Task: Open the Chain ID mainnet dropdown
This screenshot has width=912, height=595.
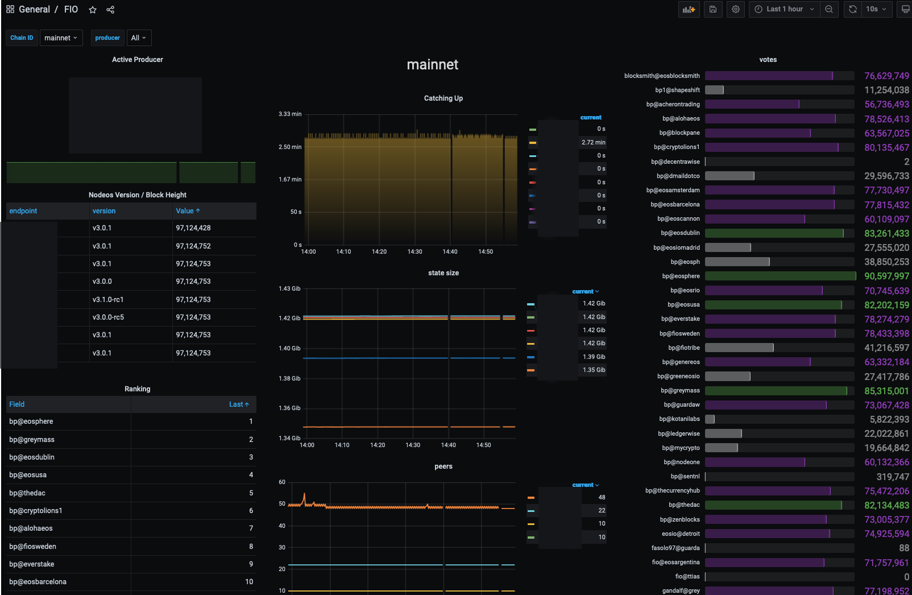Action: (x=61, y=38)
